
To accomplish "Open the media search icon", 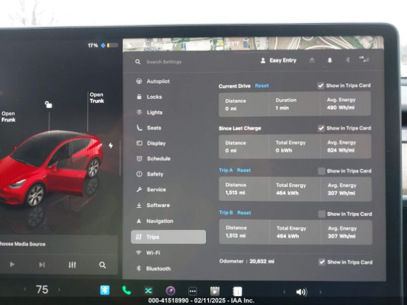I will coord(102,265).
